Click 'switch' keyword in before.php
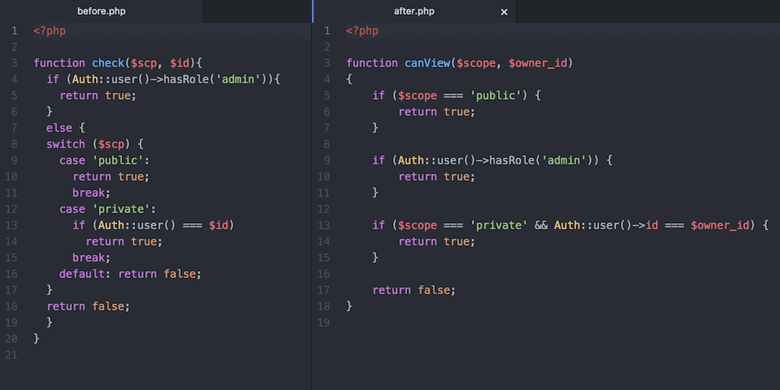Viewport: 780px width, 390px height. coord(66,144)
